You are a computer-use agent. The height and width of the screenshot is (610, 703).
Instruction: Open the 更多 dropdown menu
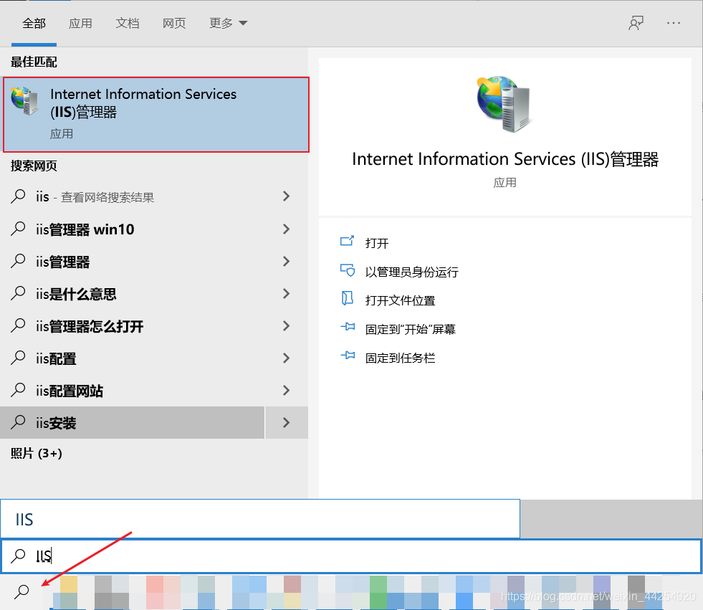(x=228, y=23)
